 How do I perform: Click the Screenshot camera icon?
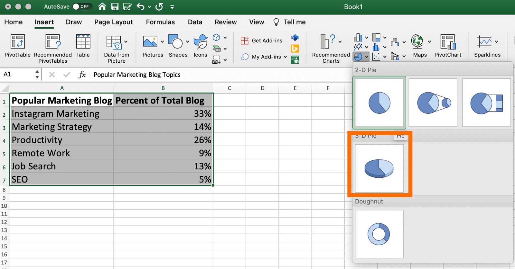(x=216, y=60)
